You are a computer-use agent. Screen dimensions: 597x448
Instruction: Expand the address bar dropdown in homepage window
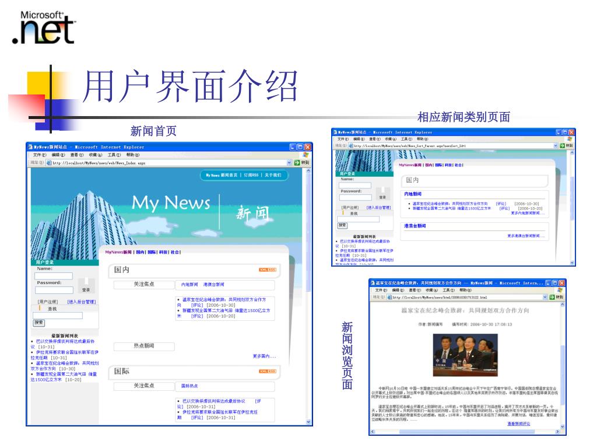pyautogui.click(x=289, y=163)
